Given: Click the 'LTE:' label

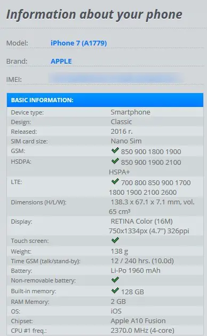Looking at the screenshot, I should (17, 182).
